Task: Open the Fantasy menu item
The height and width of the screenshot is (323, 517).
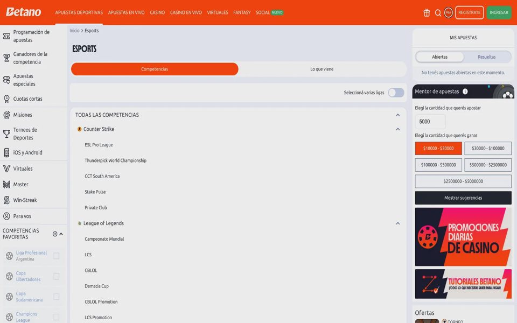Action: 242,12
